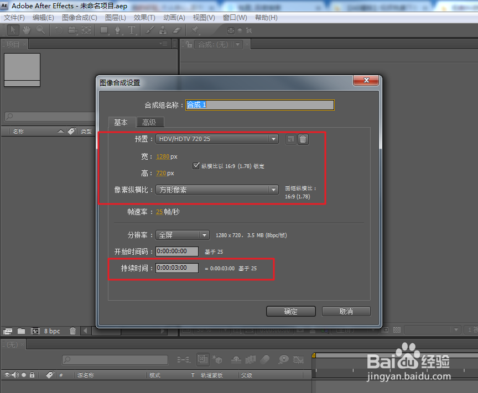Select the arrow Selection tool
478x393 pixels.
(x=13, y=30)
